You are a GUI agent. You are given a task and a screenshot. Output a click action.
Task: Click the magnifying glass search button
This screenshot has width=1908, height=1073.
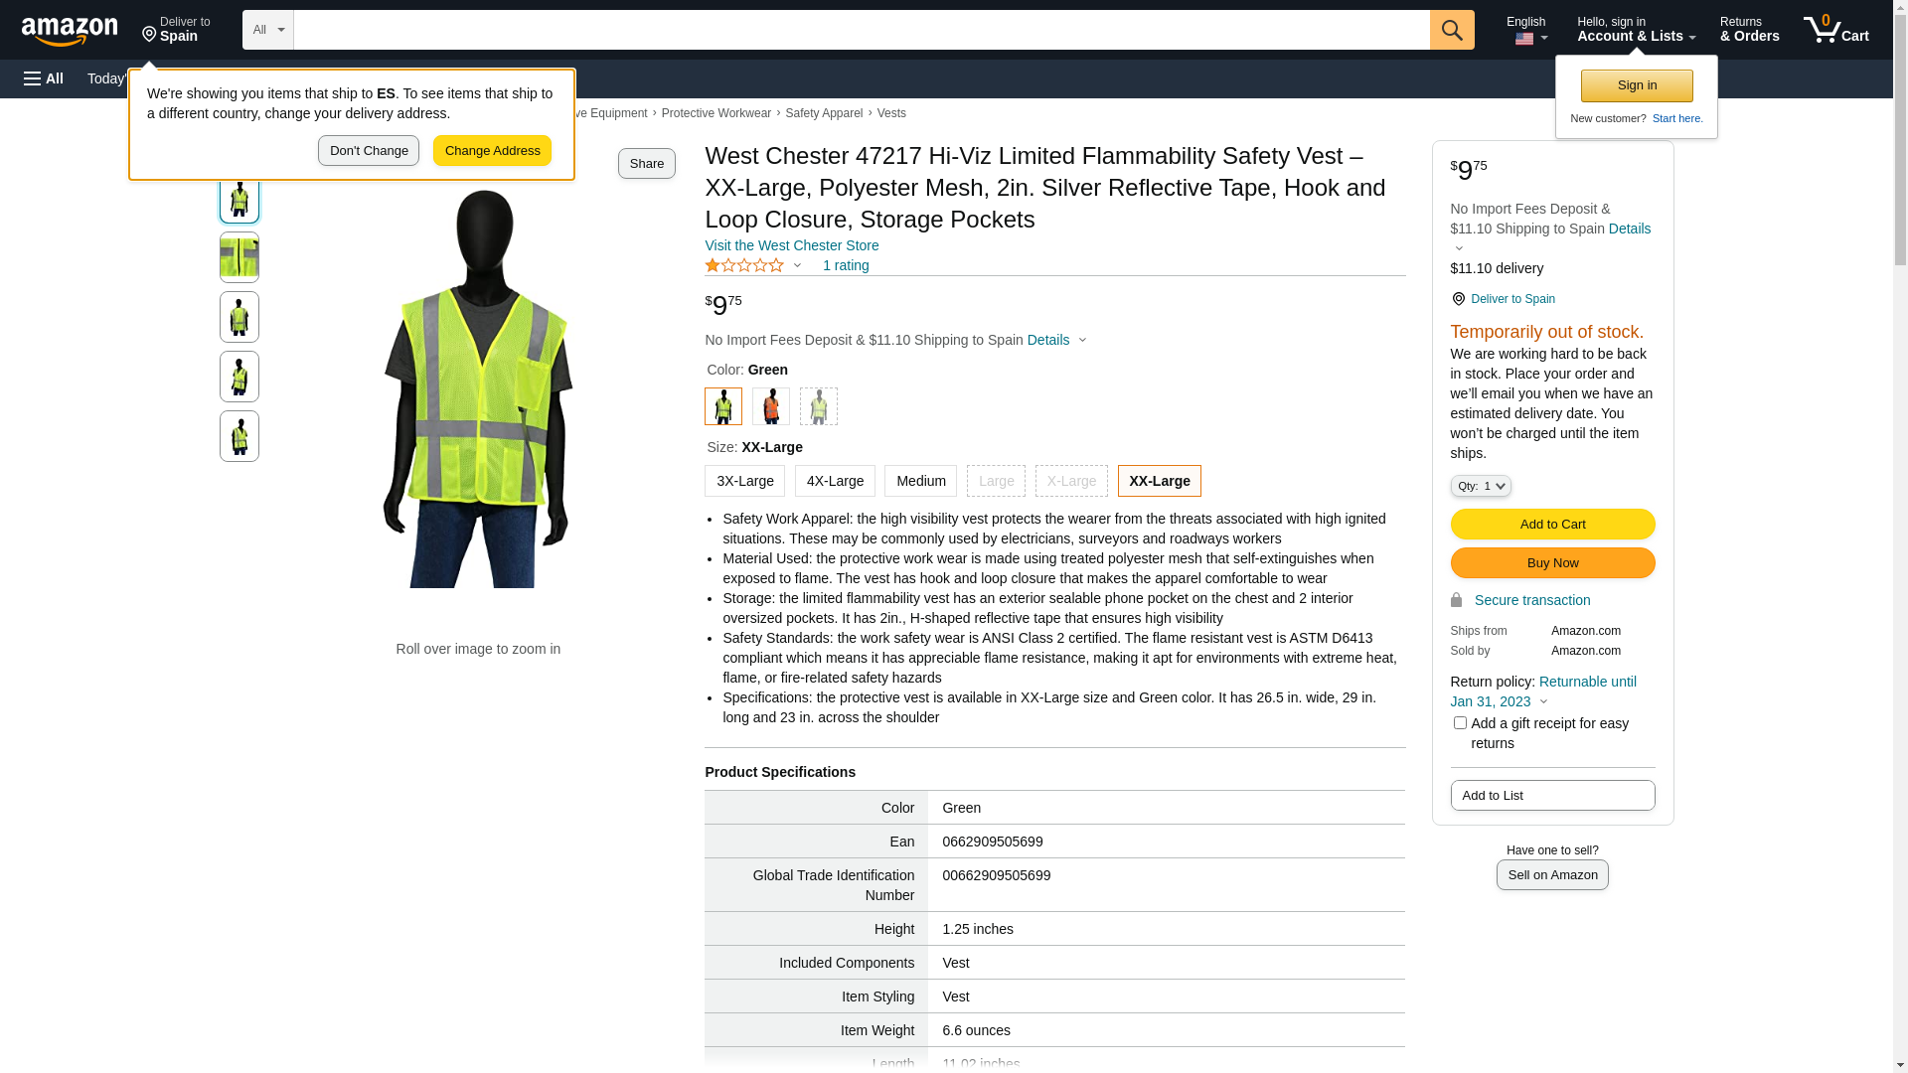pyautogui.click(x=1452, y=30)
